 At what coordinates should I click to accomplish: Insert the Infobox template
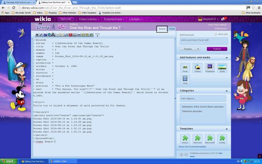[185, 139]
